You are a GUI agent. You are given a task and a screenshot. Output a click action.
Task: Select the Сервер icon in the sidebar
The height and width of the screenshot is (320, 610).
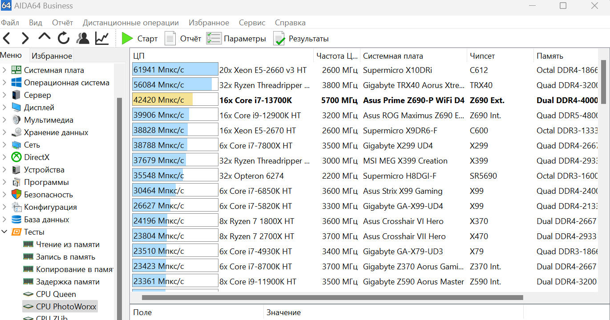tap(16, 95)
